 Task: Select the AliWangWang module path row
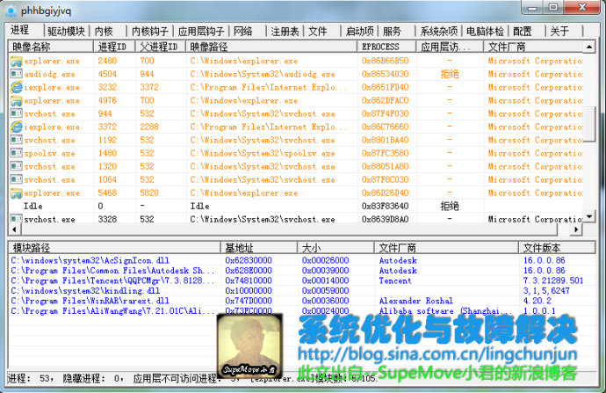pyautogui.click(x=112, y=310)
